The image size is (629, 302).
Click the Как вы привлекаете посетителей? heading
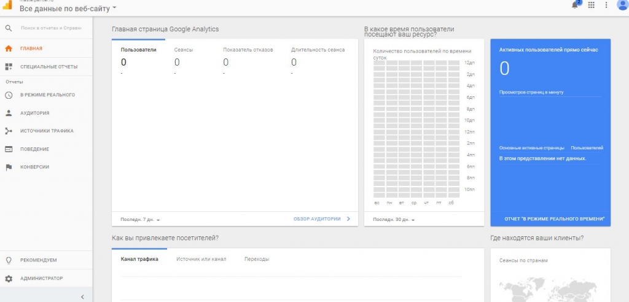coord(165,238)
